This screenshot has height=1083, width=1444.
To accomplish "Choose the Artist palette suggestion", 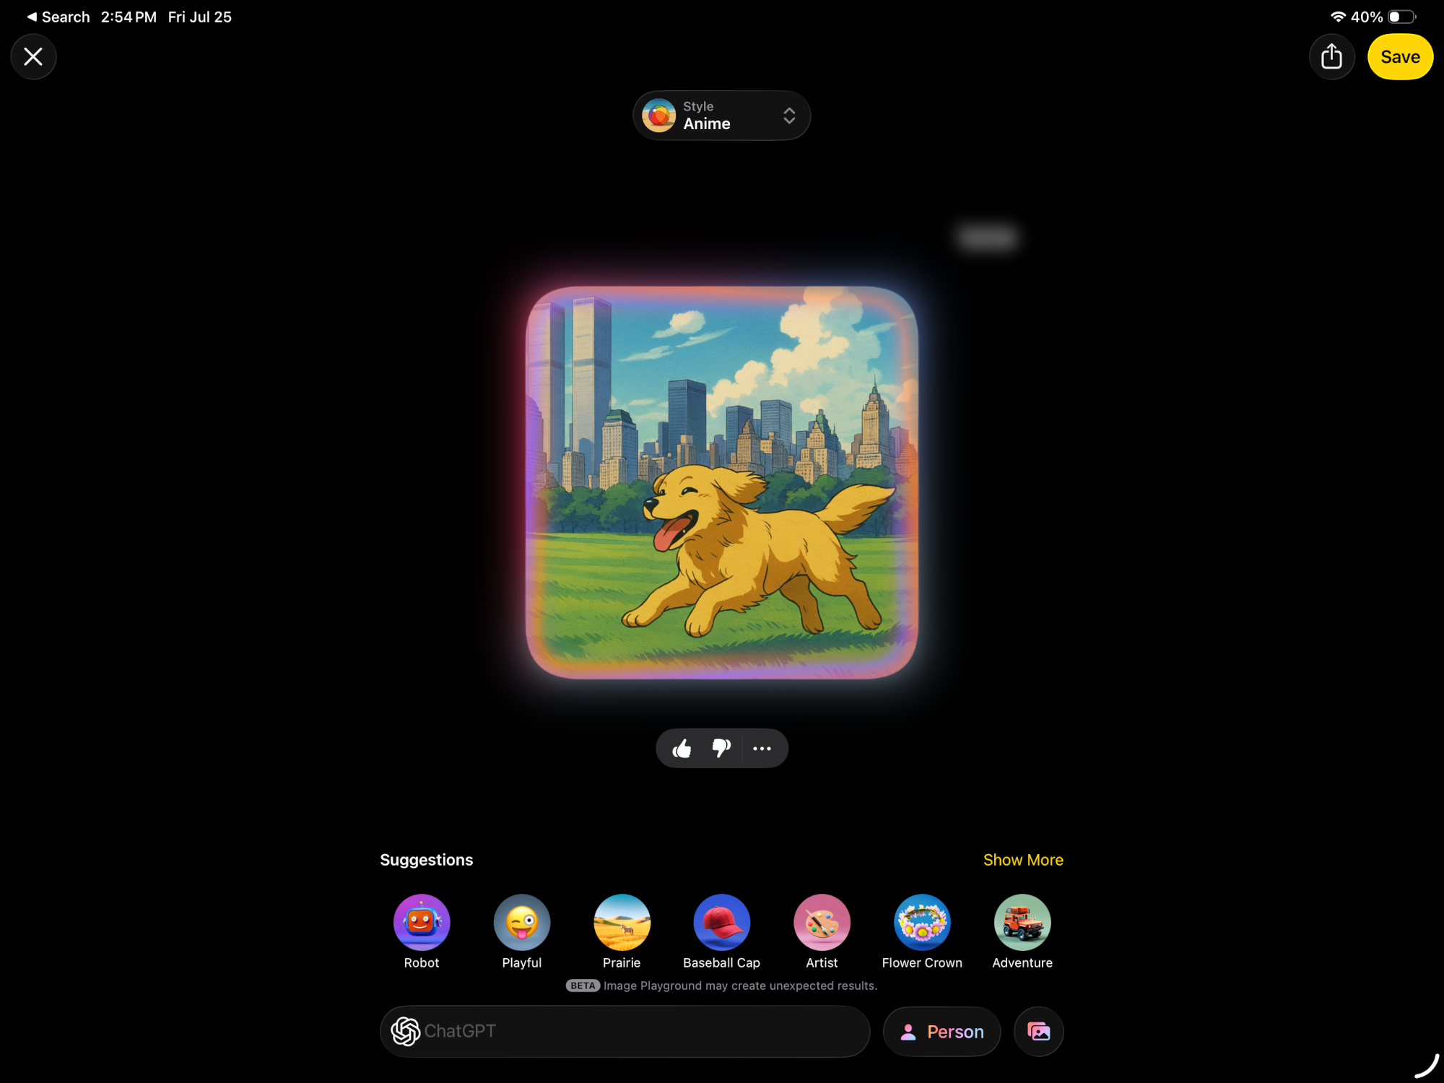I will pyautogui.click(x=822, y=922).
